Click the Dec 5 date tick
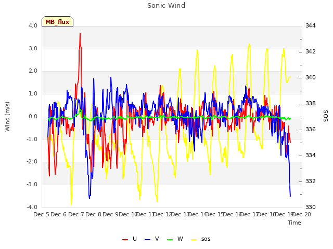333x249 pixels. 41,214
